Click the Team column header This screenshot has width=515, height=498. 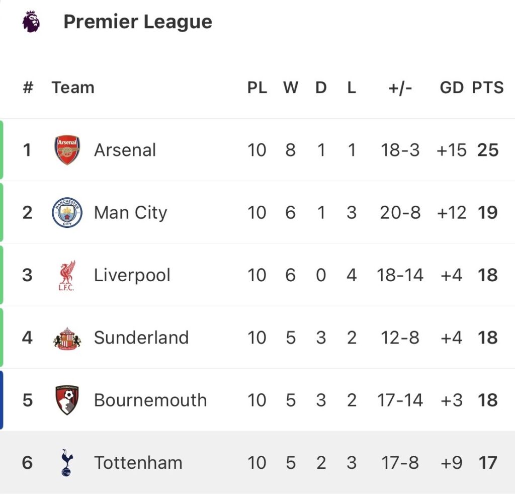pyautogui.click(x=73, y=88)
